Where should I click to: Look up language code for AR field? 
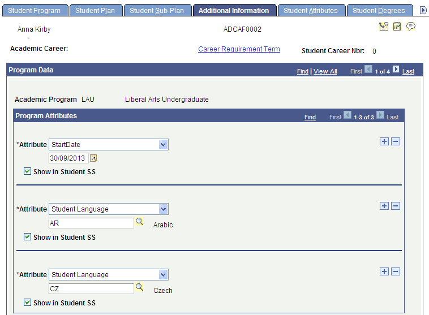[140, 222]
